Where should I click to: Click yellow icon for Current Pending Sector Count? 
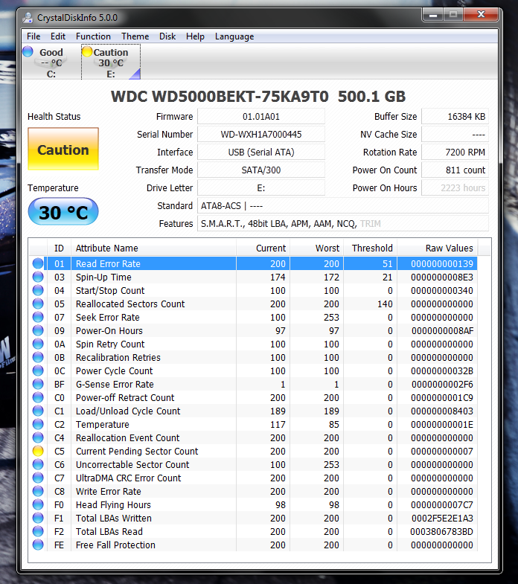(x=38, y=451)
